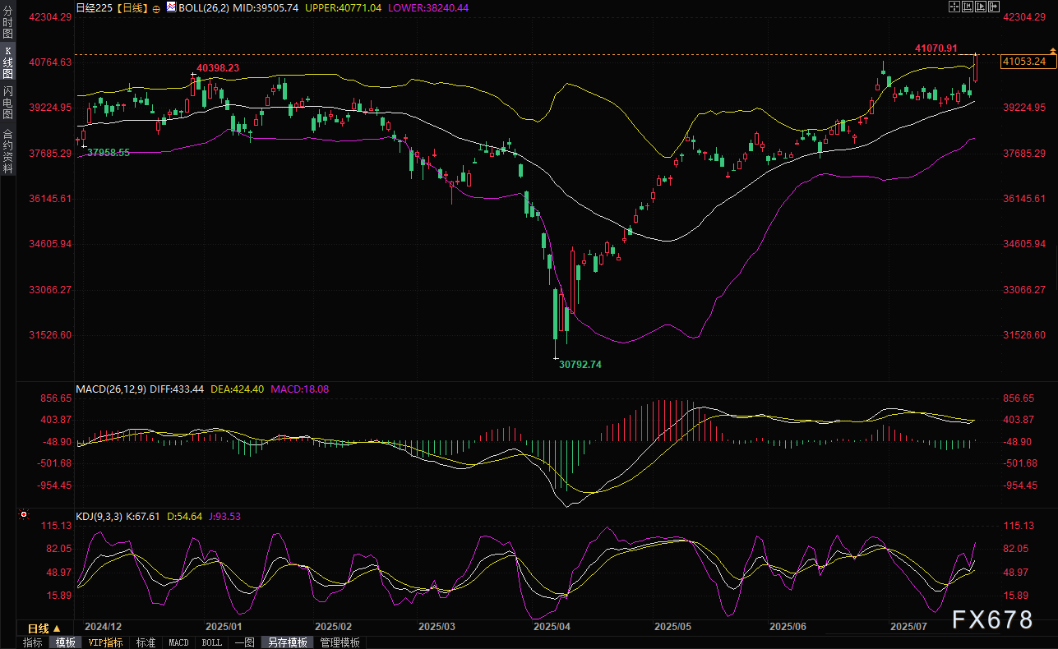1058x649 pixels.
Task: Click the circled plus icon beside 日线
Action: coord(156,7)
